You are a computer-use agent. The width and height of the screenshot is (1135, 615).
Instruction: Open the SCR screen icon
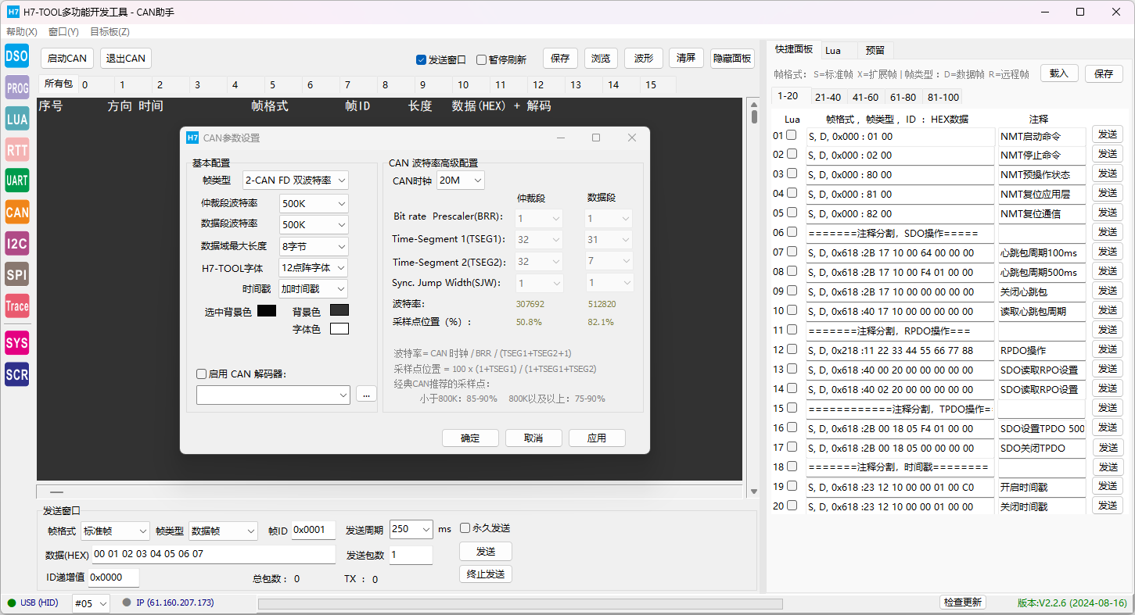click(16, 374)
